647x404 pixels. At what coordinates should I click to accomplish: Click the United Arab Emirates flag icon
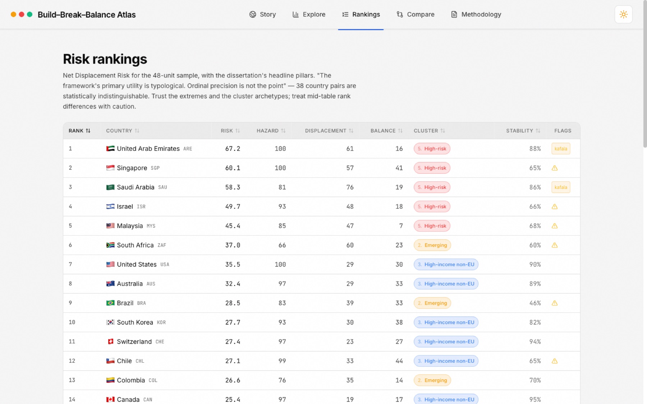(x=110, y=149)
